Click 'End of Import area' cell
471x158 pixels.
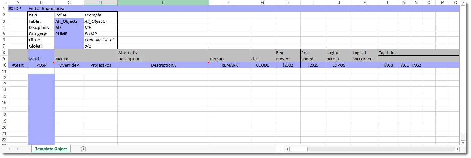(x=41, y=9)
